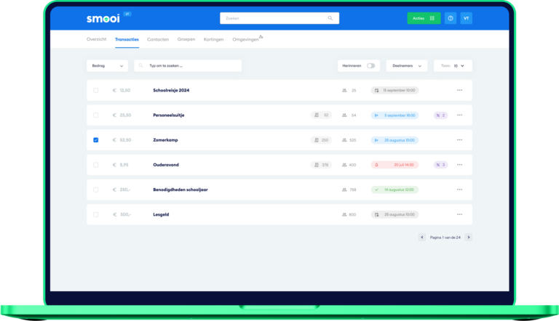Click the green 14 augustus status badge
This screenshot has height=321, width=559.
pyautogui.click(x=394, y=190)
